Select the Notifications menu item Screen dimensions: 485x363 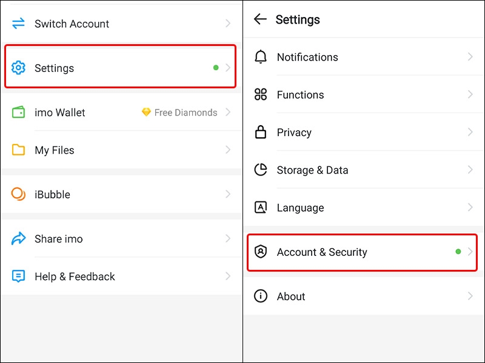364,57
